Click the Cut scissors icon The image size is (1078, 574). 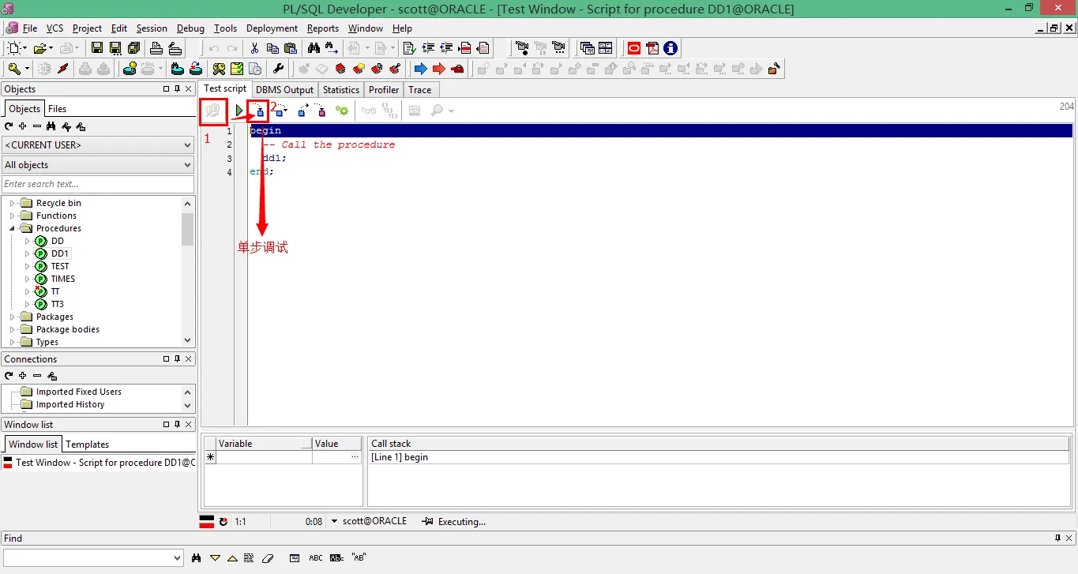[254, 48]
